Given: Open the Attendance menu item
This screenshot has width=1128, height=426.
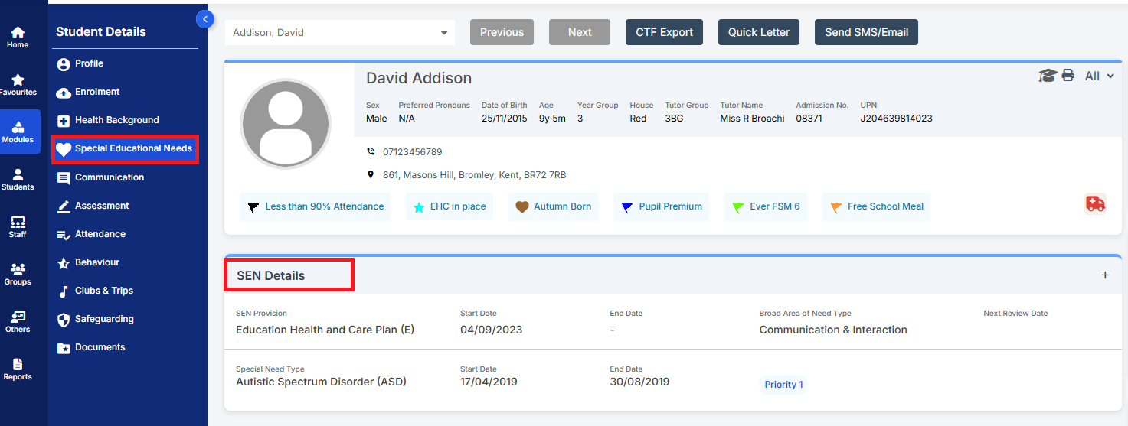Looking at the screenshot, I should coord(100,234).
